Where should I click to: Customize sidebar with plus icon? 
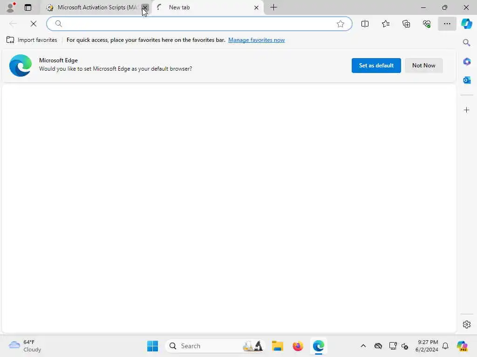click(x=466, y=110)
